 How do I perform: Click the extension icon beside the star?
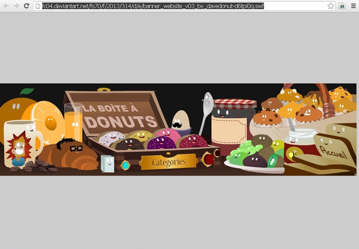pyautogui.click(x=342, y=6)
